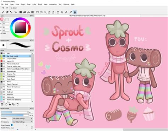Select the Move tool in the toolbar
Image resolution: width=168 pixels, height=131 pixels.
point(16,12)
